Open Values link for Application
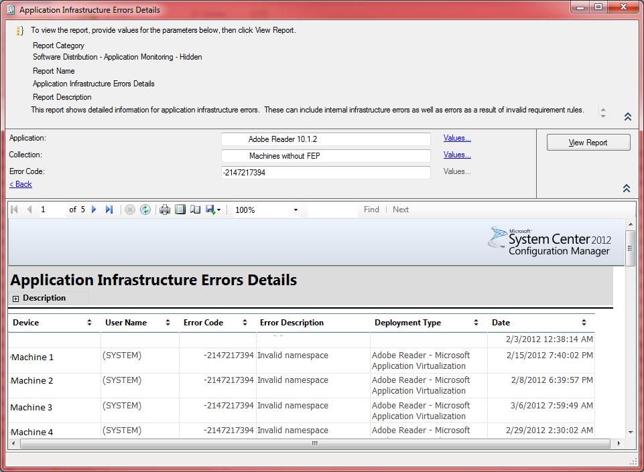This screenshot has width=644, height=472. (457, 139)
